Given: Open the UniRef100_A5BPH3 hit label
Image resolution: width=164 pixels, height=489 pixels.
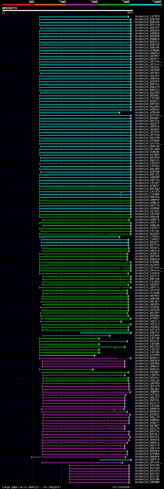Looking at the screenshot, I should tap(147, 392).
